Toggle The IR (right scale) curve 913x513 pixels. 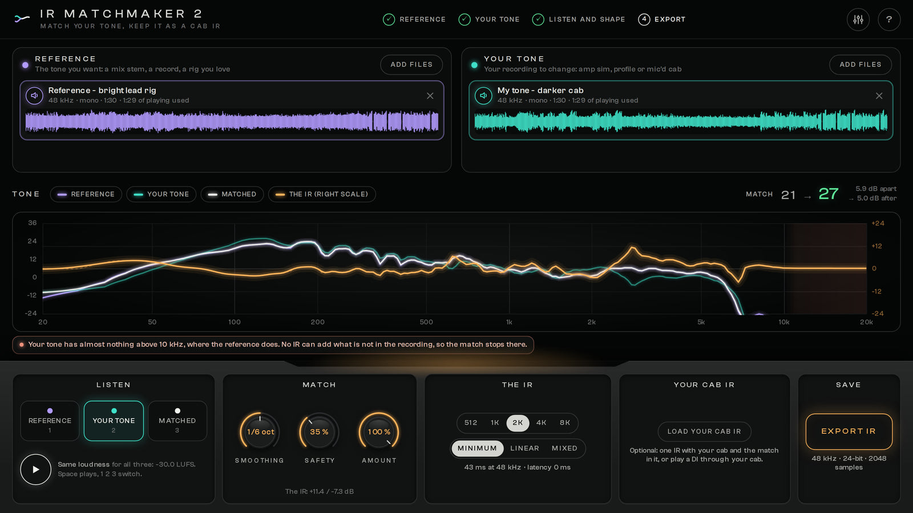[322, 194]
